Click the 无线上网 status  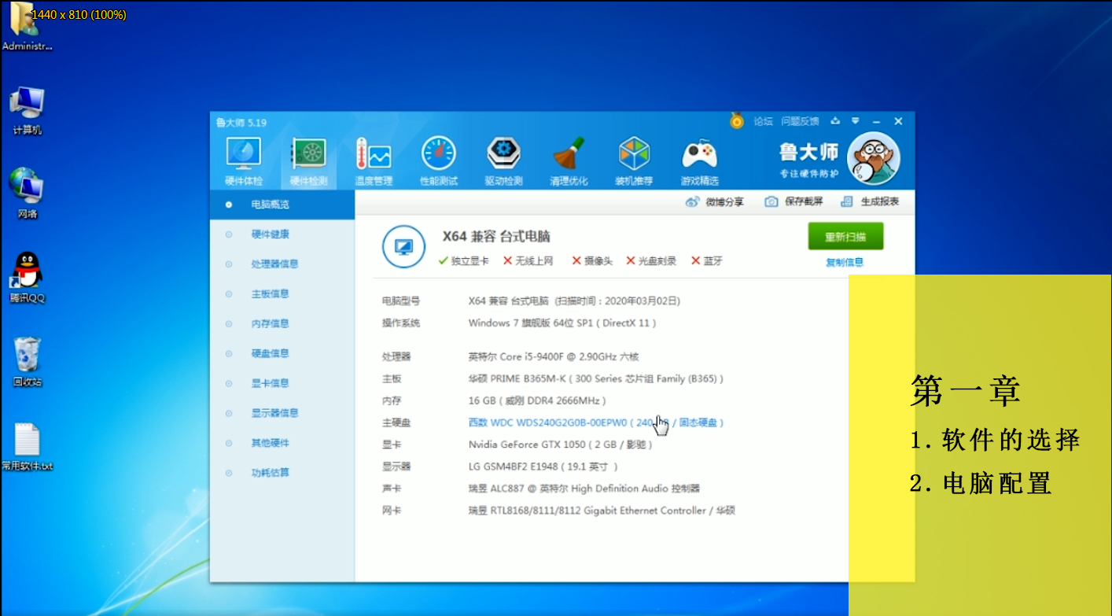point(528,261)
